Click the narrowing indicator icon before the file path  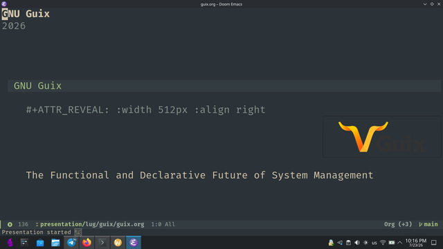pos(37,224)
